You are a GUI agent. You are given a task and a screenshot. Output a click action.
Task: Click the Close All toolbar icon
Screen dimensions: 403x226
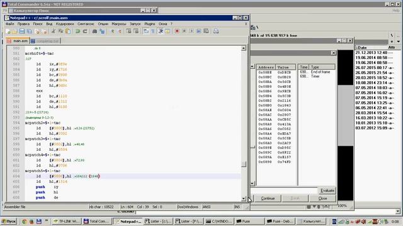[x=45, y=31]
